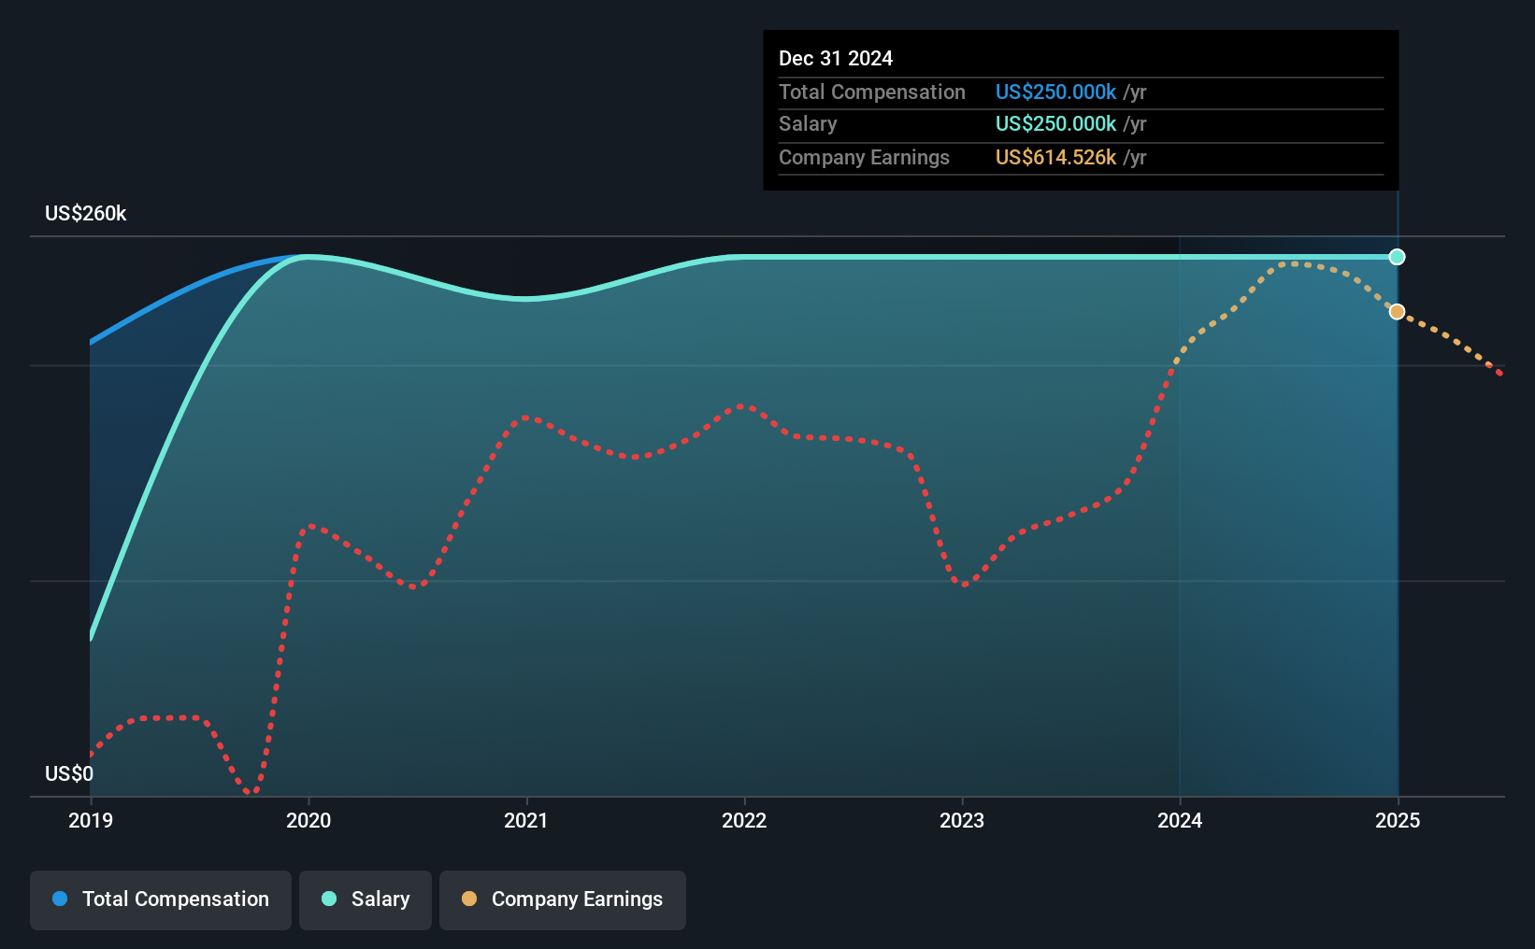Click the Dec 31 2024 tooltip date
This screenshot has width=1535, height=949.
[836, 58]
